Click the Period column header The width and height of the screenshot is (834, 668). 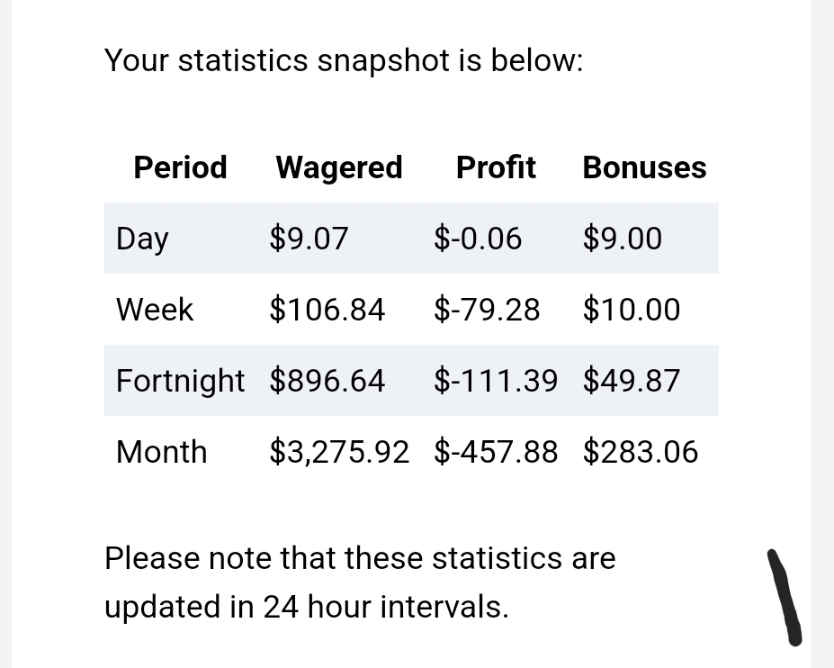point(180,167)
